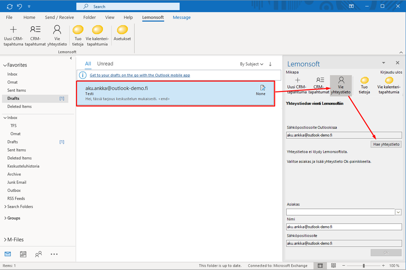Click Uusi CRM-tapahtuma in Lemonsoft pane
The image size is (406, 270).
tap(297, 85)
